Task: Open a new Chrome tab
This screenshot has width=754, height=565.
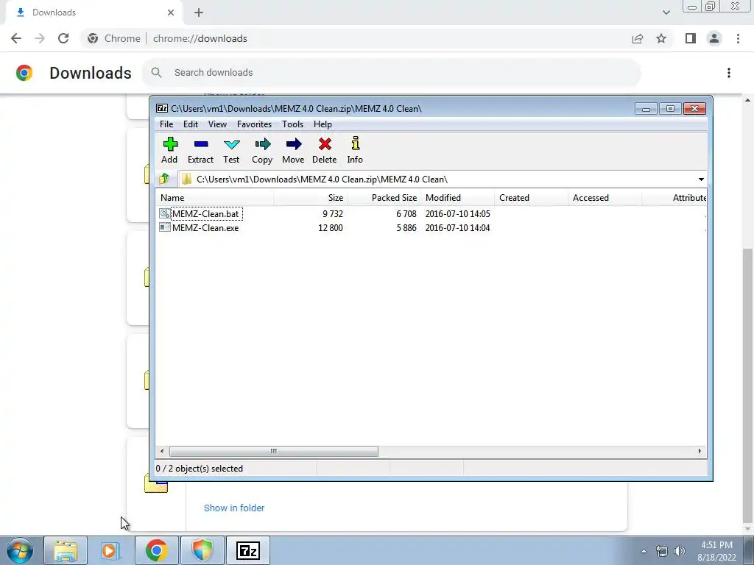Action: [199, 13]
